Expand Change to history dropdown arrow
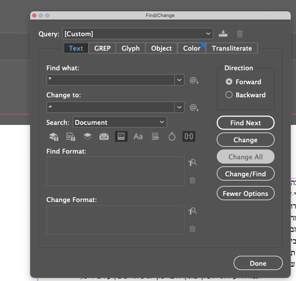Screen dimensions: 296x281 point(179,107)
